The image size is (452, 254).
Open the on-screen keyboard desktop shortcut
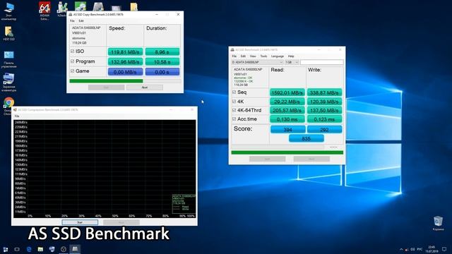tap(8, 83)
